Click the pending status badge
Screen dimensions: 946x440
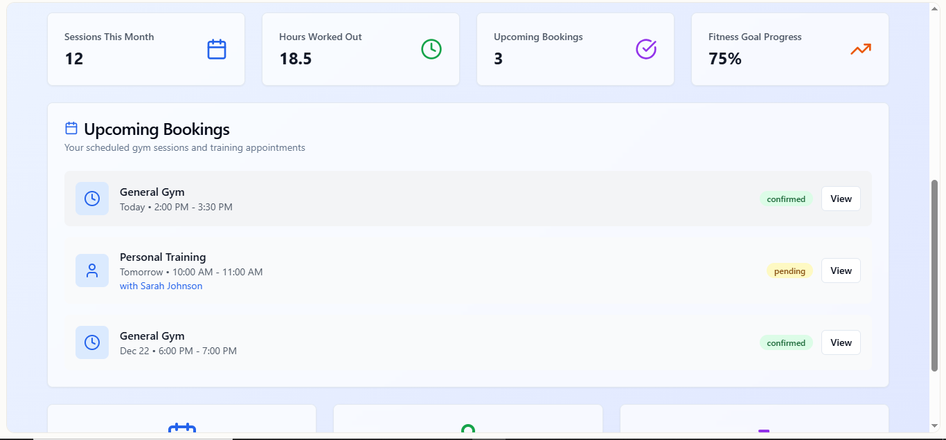(789, 271)
